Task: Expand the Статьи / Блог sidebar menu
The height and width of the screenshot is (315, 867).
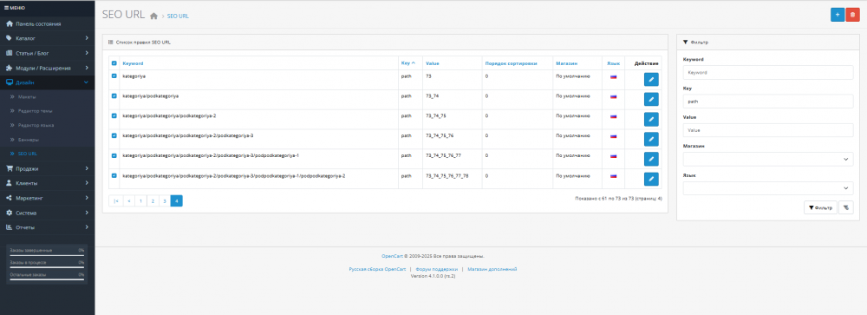Action: (x=48, y=53)
